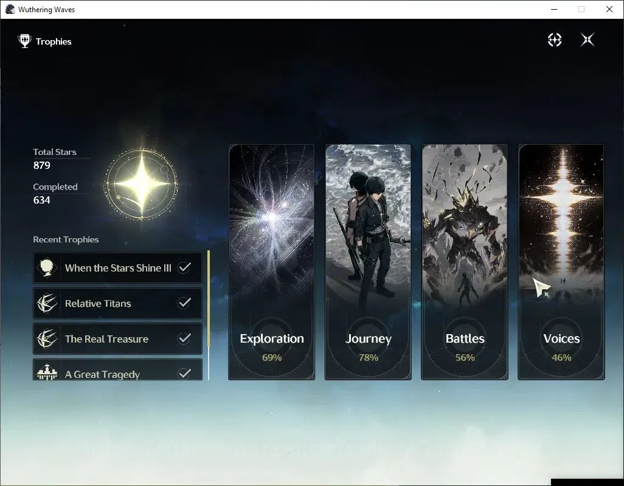The height and width of the screenshot is (486, 624).
Task: Click the Recent Trophies list scrollbar
Action: 208,315
